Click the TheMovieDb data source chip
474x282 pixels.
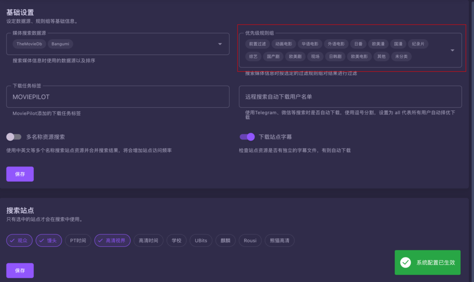(x=29, y=44)
